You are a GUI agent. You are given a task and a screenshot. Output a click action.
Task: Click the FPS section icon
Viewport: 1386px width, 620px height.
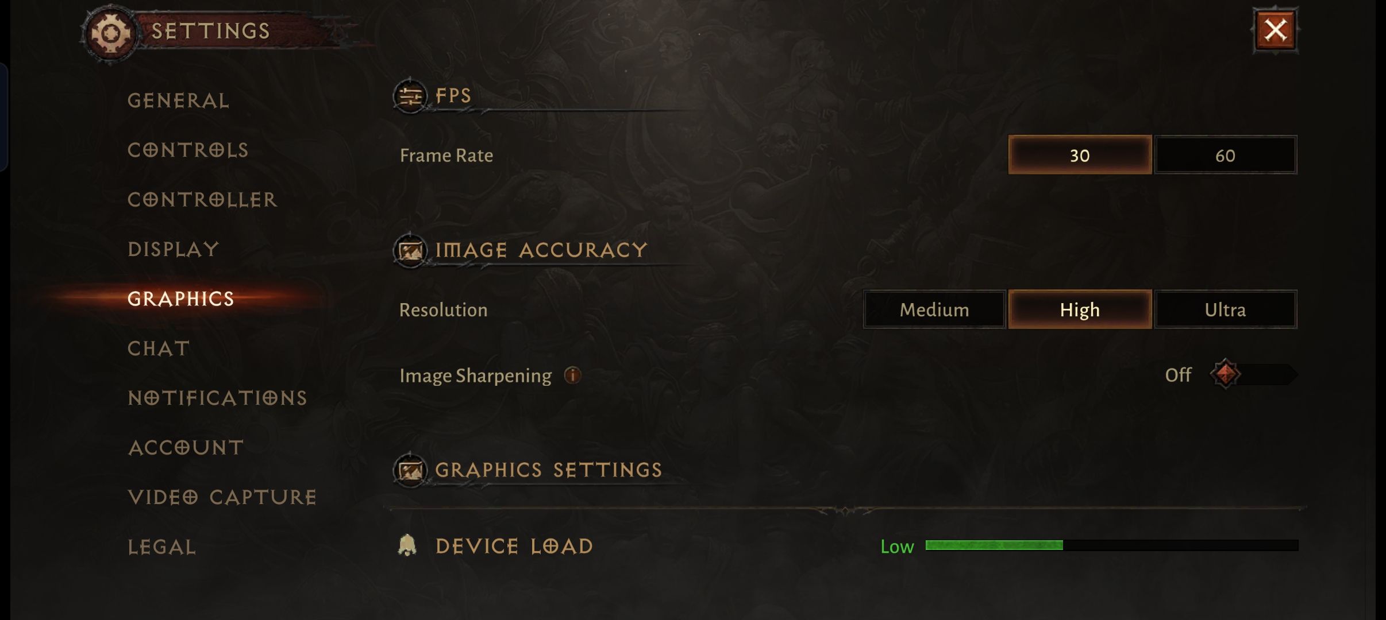pos(410,95)
